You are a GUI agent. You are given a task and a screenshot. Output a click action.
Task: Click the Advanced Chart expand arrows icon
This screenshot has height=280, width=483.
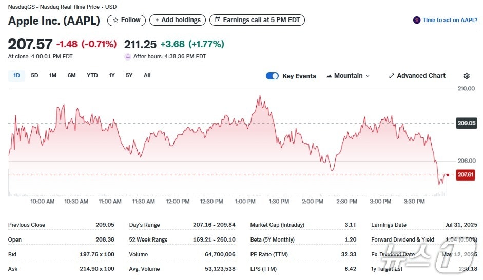[x=392, y=76]
